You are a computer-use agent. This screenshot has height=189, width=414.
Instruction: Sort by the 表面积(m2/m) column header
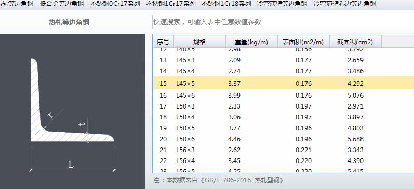304,42
